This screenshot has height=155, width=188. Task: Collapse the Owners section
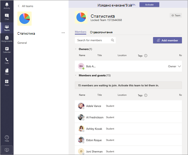point(76,49)
